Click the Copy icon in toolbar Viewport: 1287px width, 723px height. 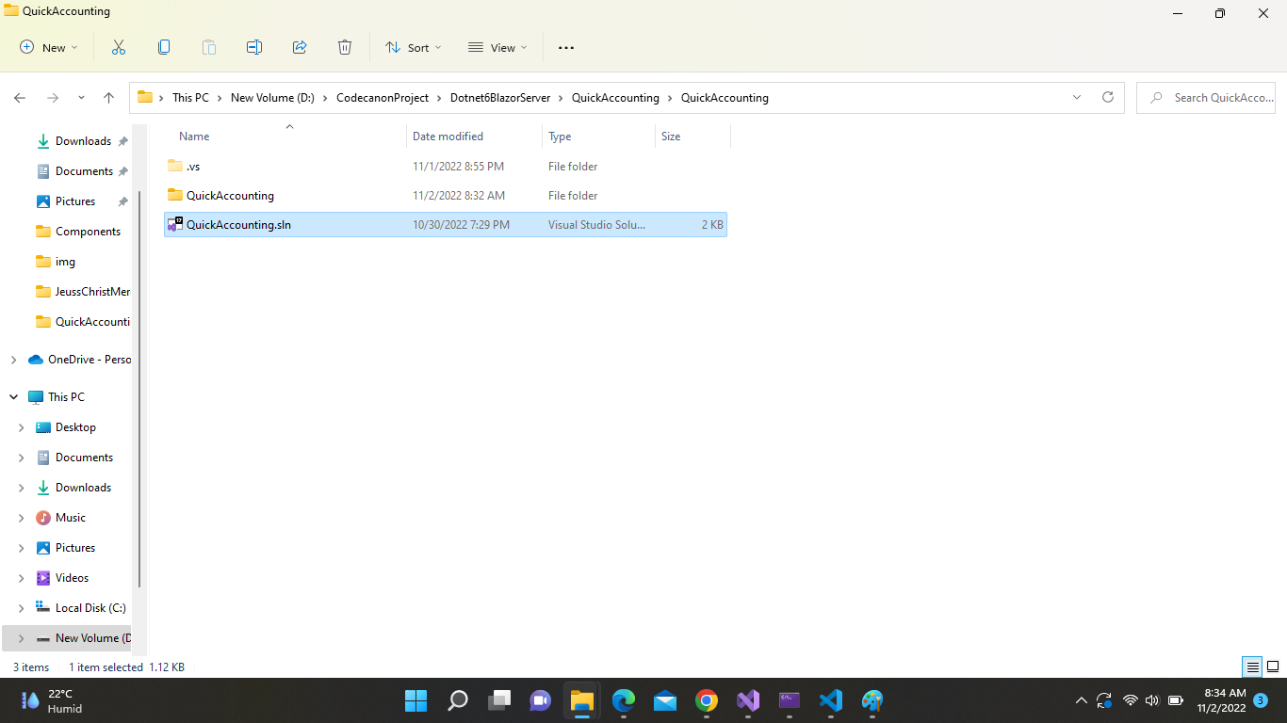[x=164, y=47]
